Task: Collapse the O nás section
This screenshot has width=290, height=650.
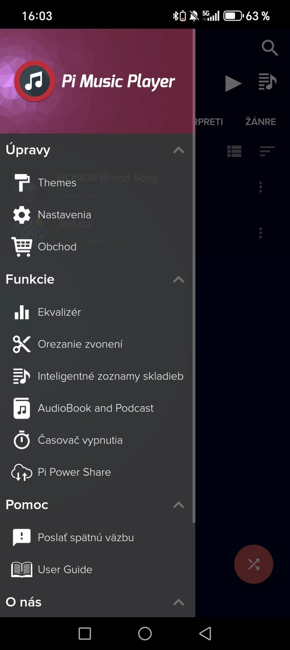Action: 179,602
